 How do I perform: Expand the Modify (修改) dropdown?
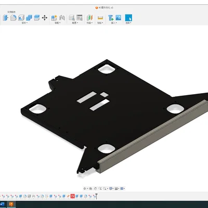pyautogui.click(x=24, y=23)
